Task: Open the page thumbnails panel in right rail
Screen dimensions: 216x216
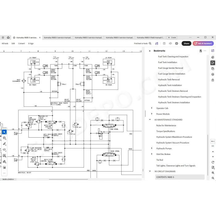Action: [x=213, y=69]
